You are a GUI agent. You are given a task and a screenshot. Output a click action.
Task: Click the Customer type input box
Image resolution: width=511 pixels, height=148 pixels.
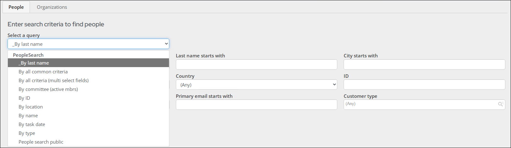[418, 105]
